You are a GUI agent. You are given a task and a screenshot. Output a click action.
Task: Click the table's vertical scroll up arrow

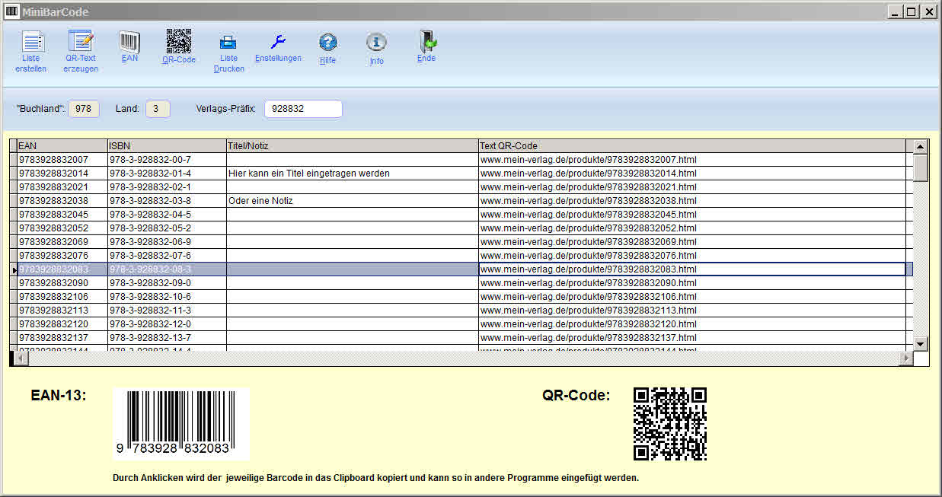(x=921, y=146)
